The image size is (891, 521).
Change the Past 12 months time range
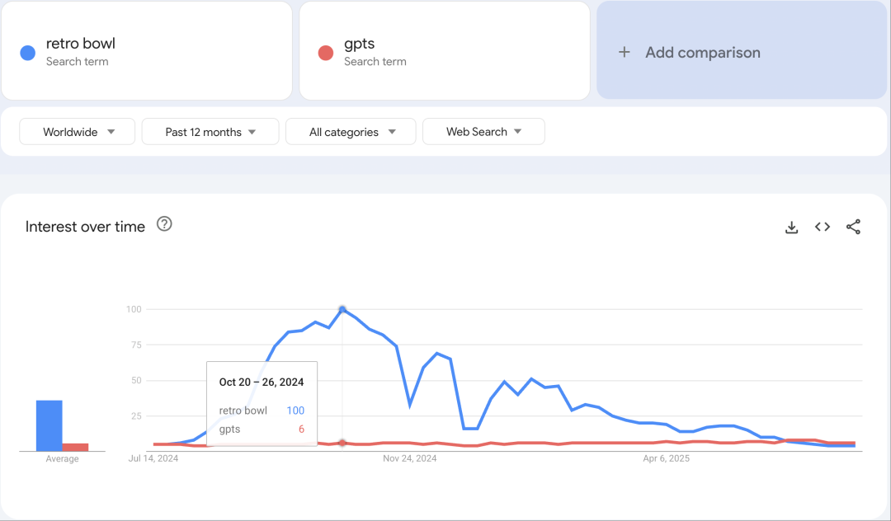coord(210,132)
